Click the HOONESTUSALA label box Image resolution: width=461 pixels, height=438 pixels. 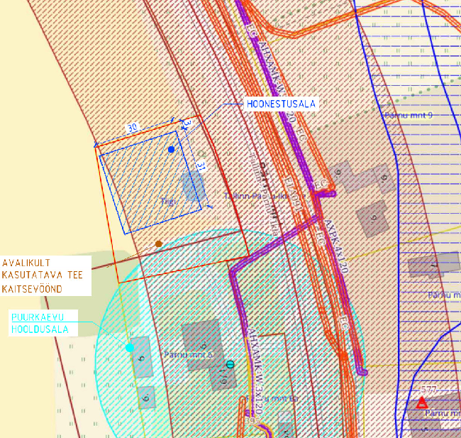281,104
